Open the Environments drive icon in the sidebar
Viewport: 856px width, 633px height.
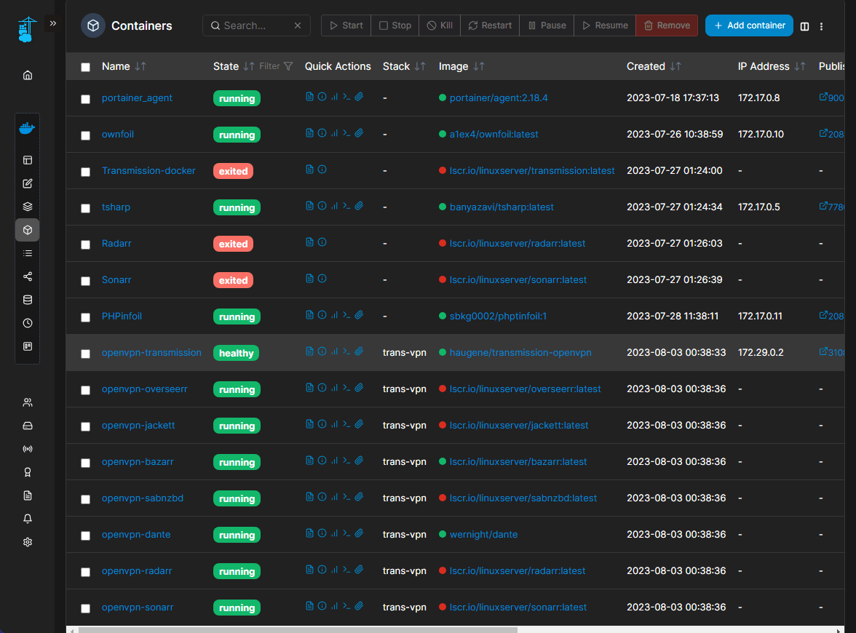tap(28, 426)
